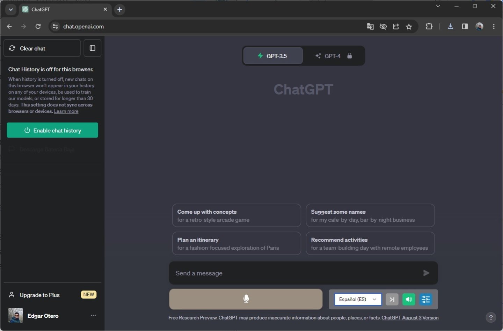The width and height of the screenshot is (503, 331).
Task: Start voice input with the microphone button
Action: (246, 299)
